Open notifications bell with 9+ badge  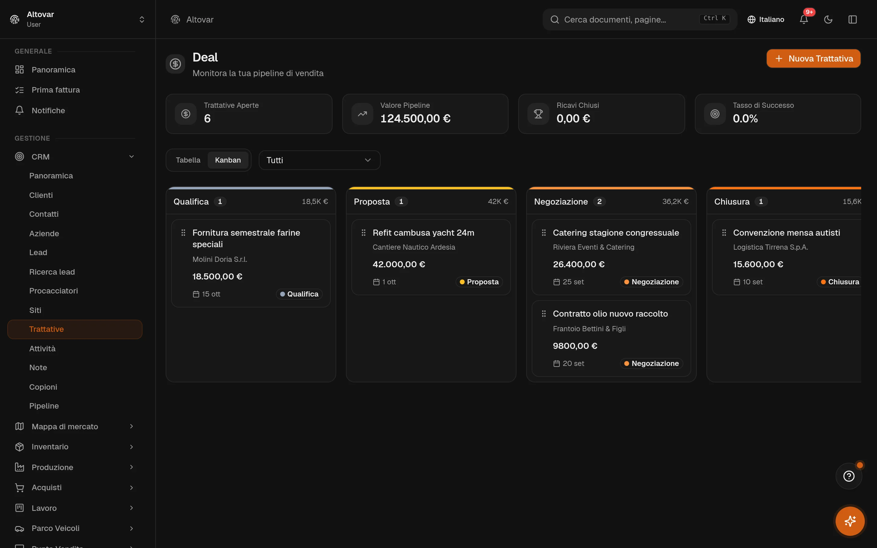[x=804, y=19]
